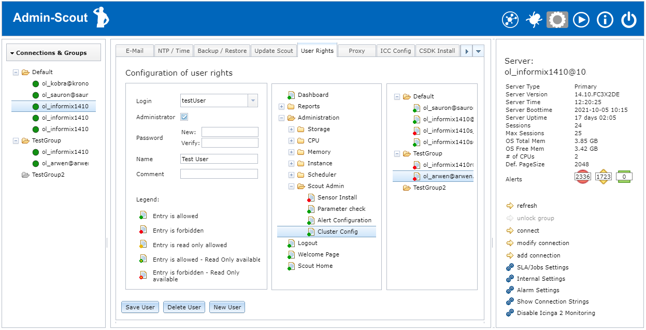Toggle permission icon for Scout Home
Screen dimensions: 646x330
(x=291, y=266)
